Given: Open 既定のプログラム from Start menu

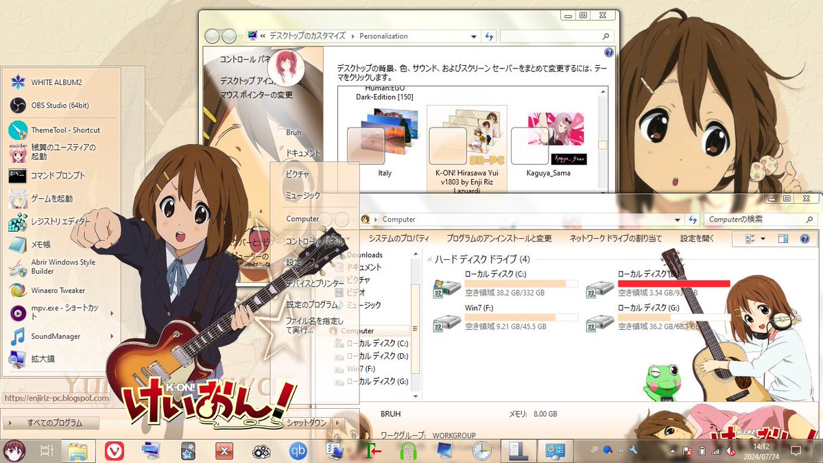Looking at the screenshot, I should (x=311, y=305).
